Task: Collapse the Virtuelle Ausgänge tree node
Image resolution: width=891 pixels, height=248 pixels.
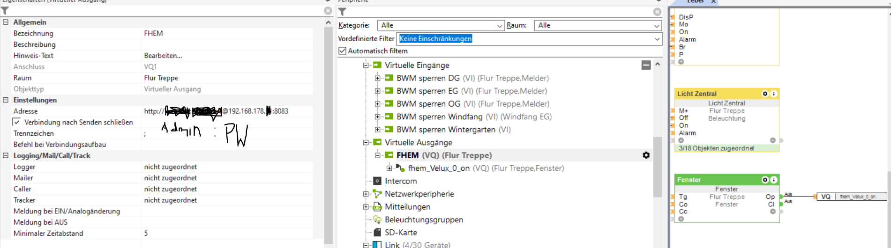Action: (x=366, y=142)
